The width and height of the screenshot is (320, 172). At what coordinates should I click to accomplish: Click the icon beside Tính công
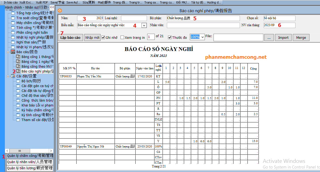[x=13, y=27]
